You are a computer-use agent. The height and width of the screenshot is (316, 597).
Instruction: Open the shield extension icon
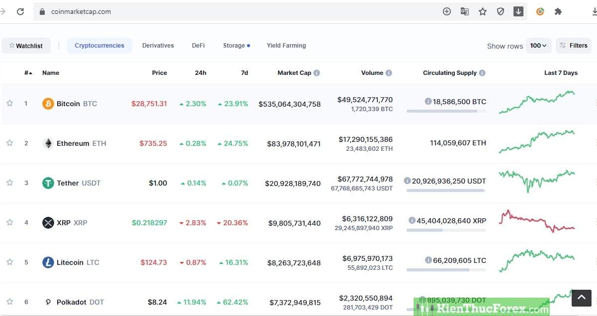(501, 11)
